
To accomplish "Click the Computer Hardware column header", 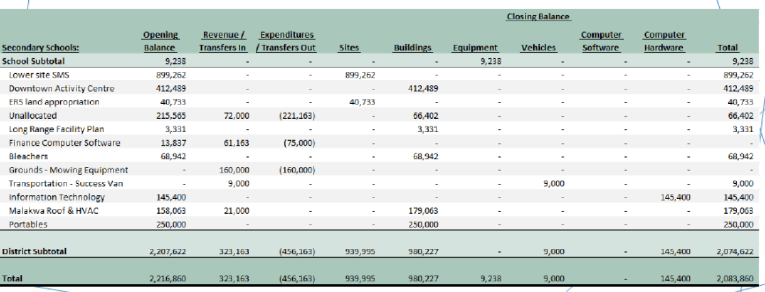I will pos(664,41).
